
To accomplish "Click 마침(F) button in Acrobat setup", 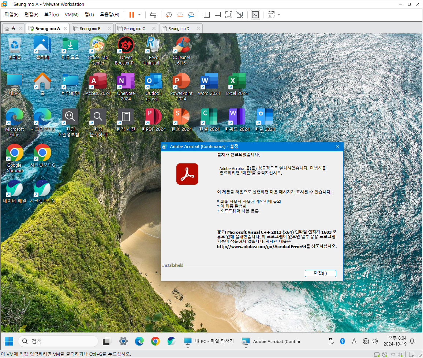I will pyautogui.click(x=320, y=273).
